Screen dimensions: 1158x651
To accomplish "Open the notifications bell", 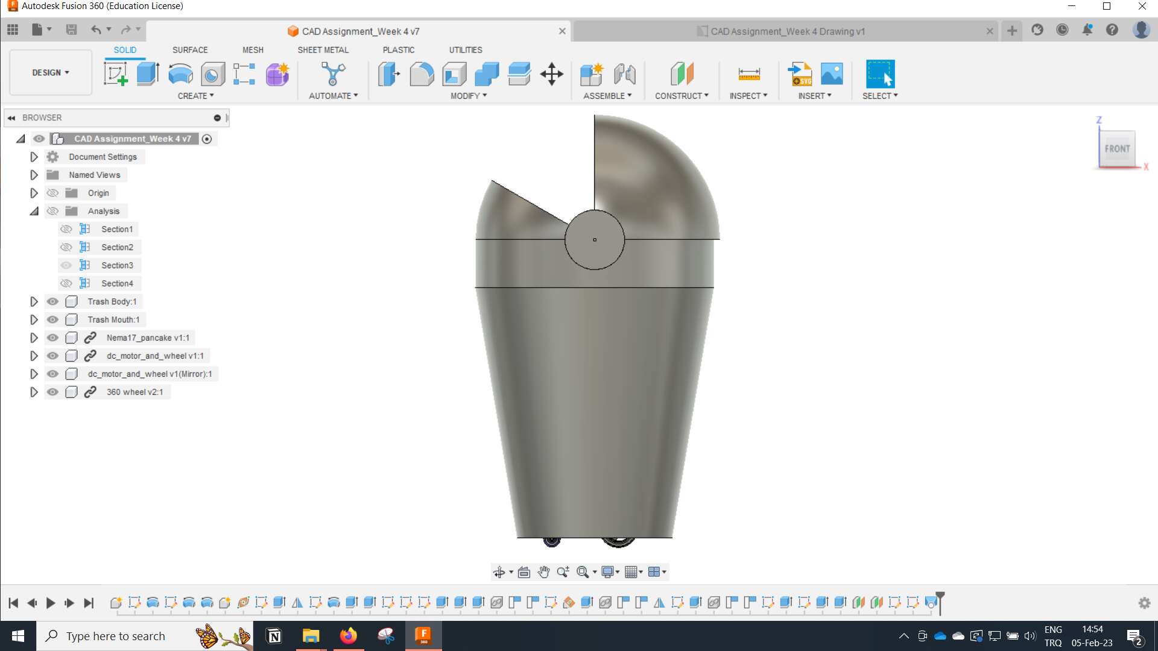I will tap(1087, 30).
